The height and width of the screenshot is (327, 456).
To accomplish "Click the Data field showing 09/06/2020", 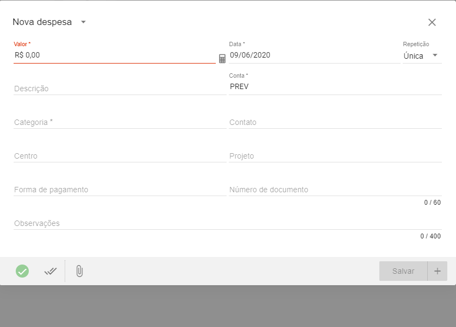I will click(314, 55).
